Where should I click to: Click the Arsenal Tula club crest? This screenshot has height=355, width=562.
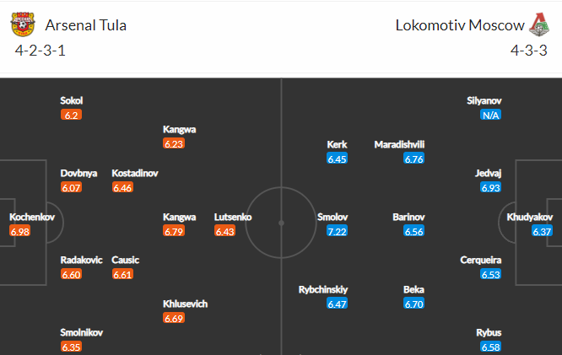pos(23,24)
